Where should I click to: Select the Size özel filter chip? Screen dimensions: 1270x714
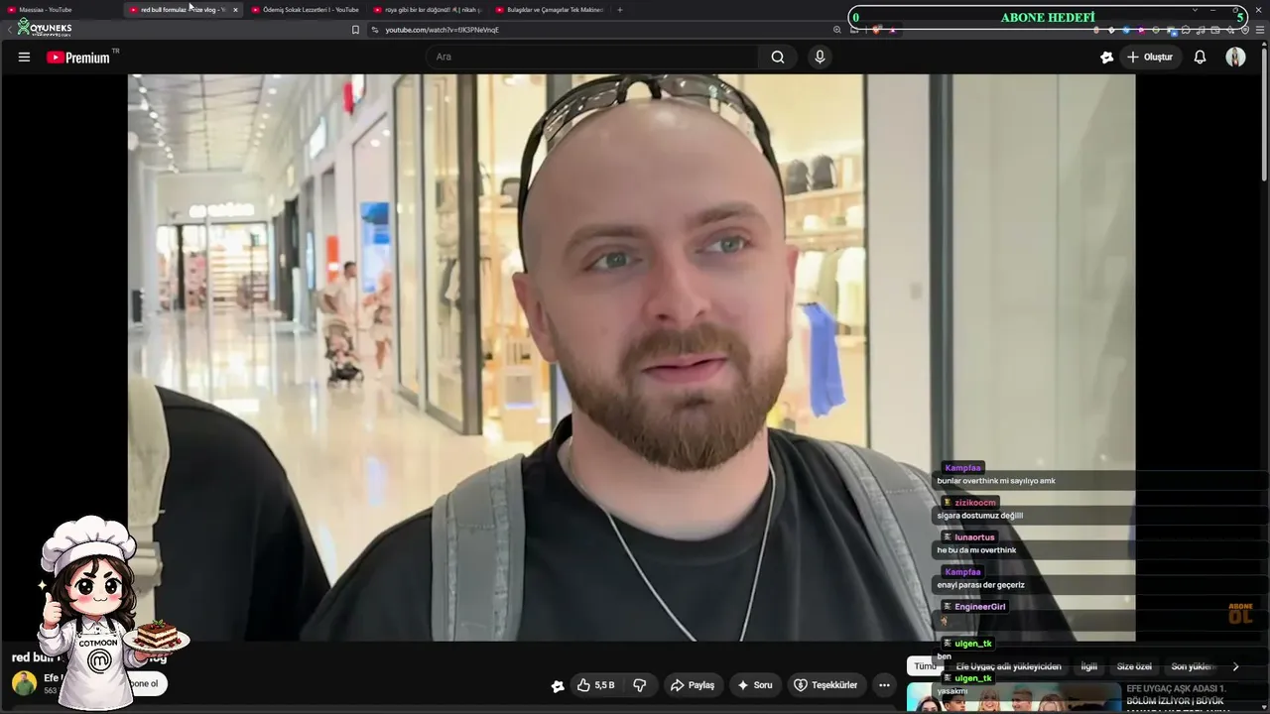[x=1134, y=666]
